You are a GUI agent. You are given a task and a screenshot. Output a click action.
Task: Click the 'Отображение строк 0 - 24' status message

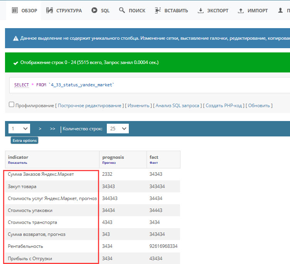(x=89, y=62)
